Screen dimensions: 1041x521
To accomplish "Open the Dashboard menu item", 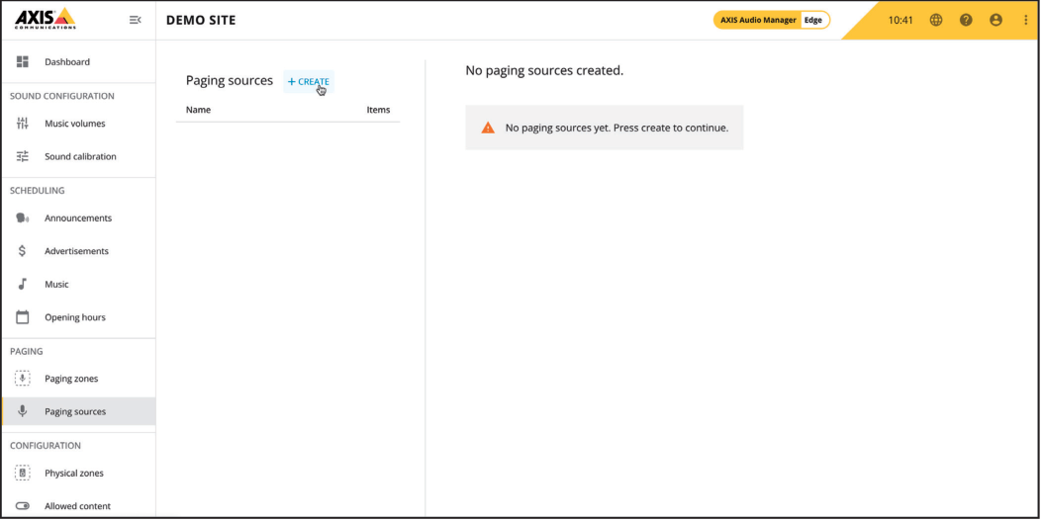I will click(78, 61).
